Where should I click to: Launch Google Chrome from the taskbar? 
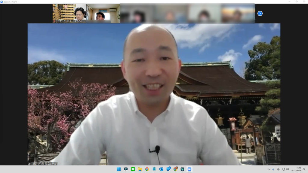click(x=147, y=169)
